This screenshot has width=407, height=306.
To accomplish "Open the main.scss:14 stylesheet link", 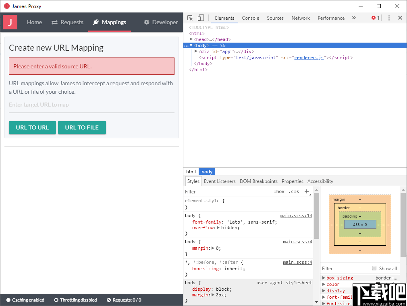I will point(297,216).
